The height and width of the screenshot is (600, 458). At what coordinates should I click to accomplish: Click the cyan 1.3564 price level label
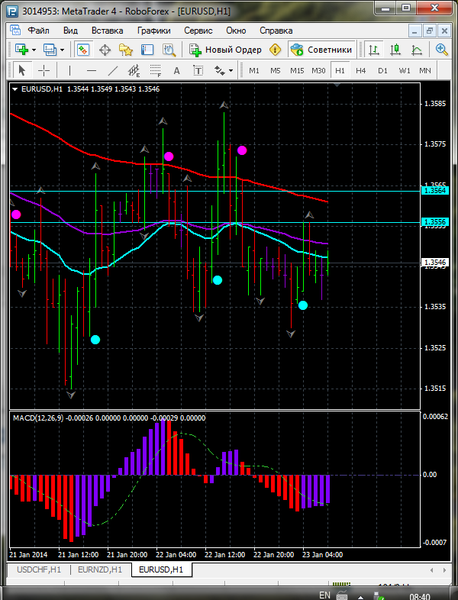434,191
